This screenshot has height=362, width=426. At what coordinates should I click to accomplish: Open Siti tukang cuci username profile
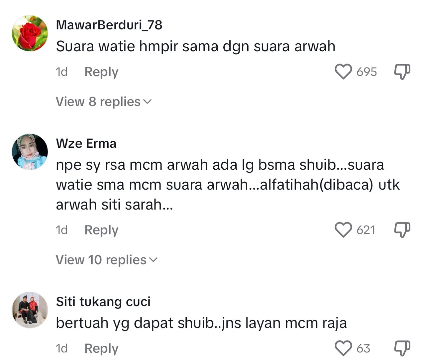(103, 302)
